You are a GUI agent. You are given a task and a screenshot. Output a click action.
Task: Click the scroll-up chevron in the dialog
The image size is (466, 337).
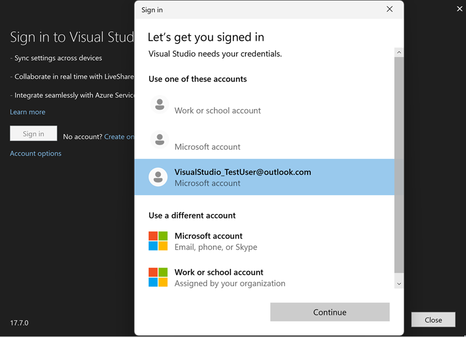click(x=399, y=52)
